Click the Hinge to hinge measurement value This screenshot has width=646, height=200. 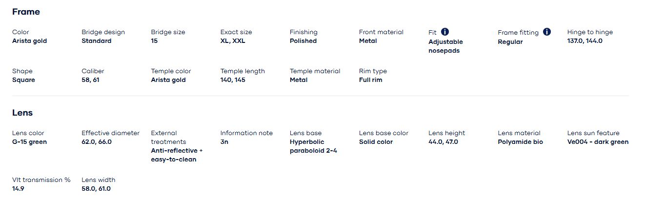585,41
